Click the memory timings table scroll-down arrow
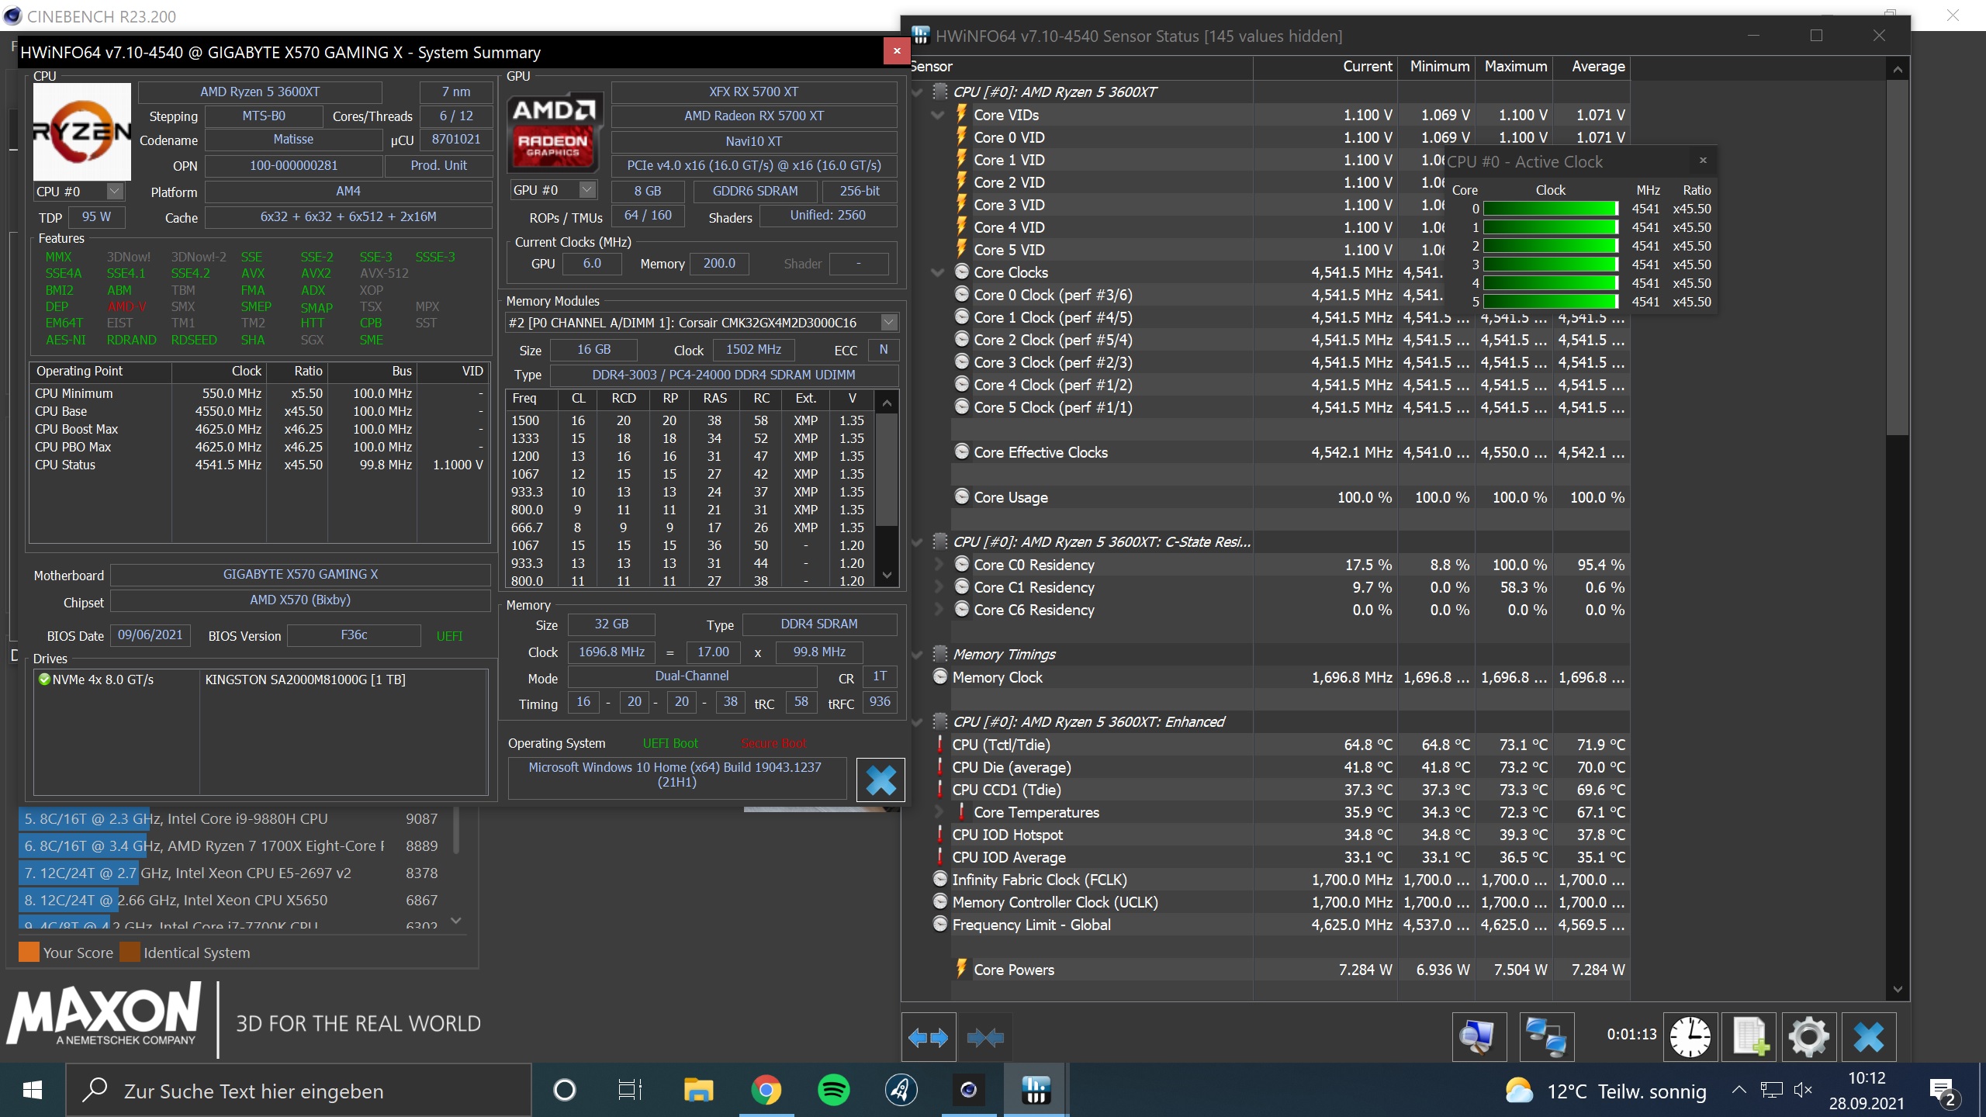The height and width of the screenshot is (1117, 1986). point(887,576)
